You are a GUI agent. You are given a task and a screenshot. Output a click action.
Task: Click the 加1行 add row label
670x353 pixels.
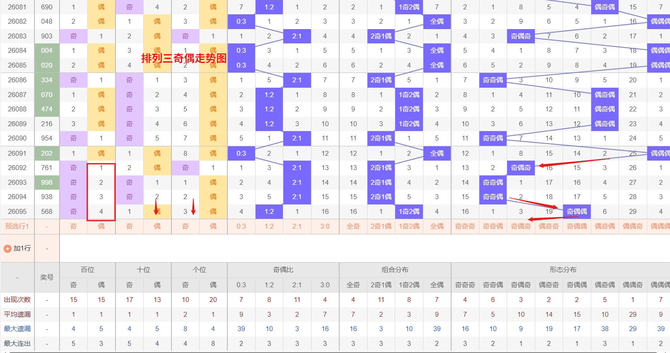[x=22, y=248]
